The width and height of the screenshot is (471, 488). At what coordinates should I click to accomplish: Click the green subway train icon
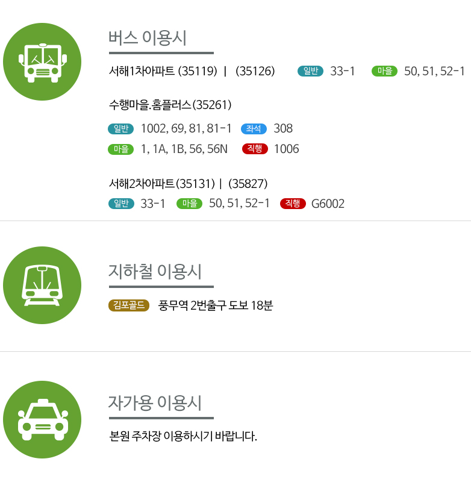pos(42,285)
